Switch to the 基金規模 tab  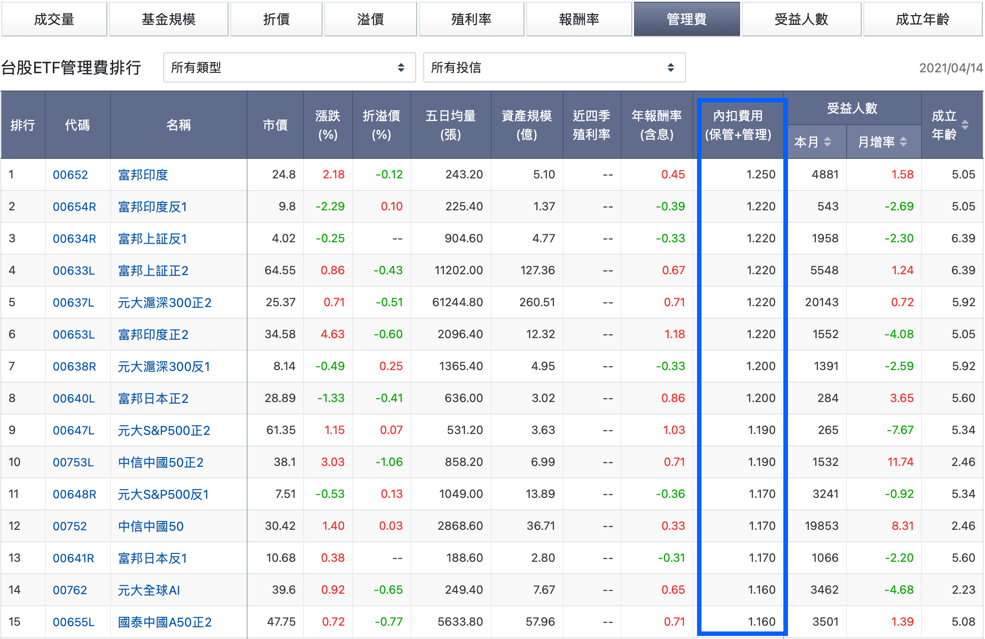[x=169, y=19]
